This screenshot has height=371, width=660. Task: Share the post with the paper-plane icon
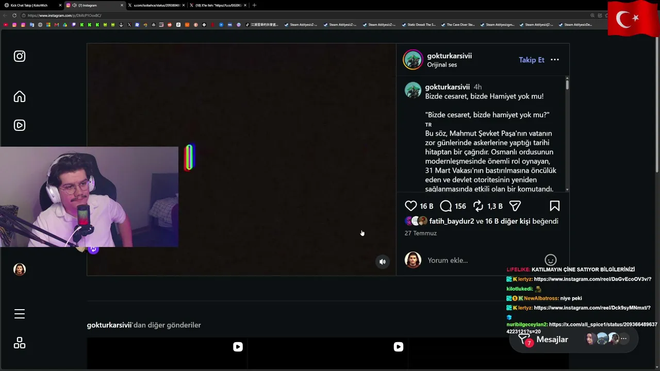[515, 206]
